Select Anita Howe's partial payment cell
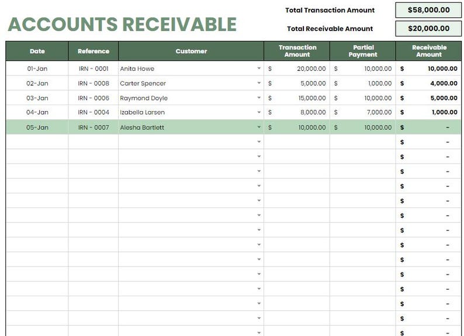Screen dimensions: 464x336 (x=363, y=68)
